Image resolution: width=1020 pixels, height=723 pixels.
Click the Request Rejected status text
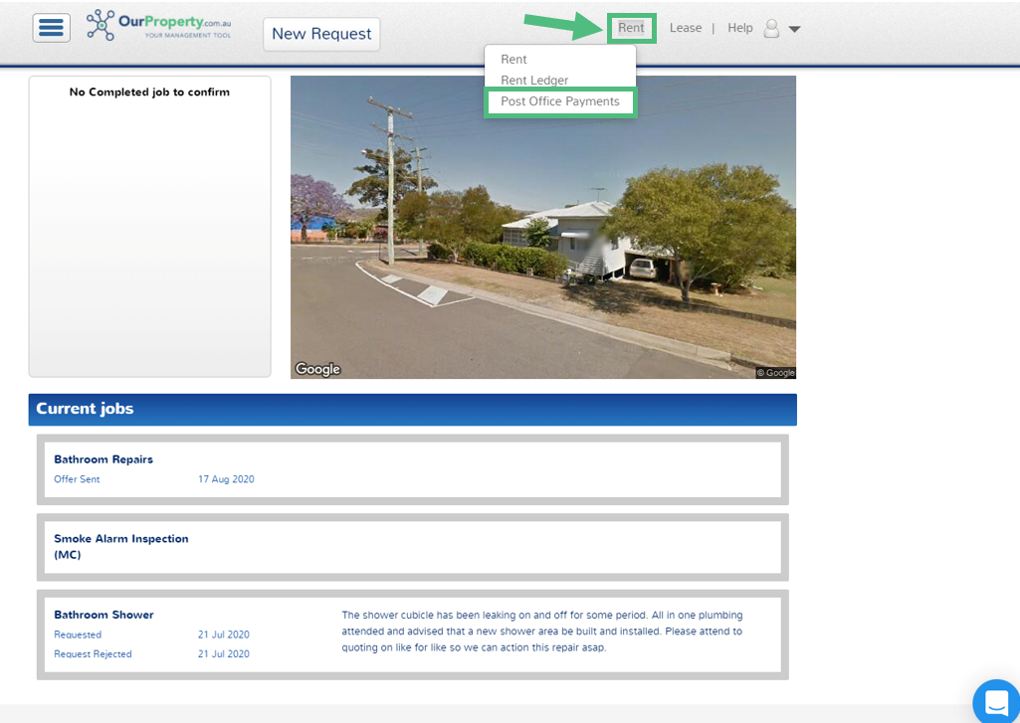[x=93, y=654]
